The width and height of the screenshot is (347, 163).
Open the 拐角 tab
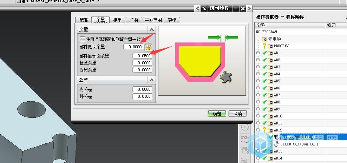[x=117, y=20]
